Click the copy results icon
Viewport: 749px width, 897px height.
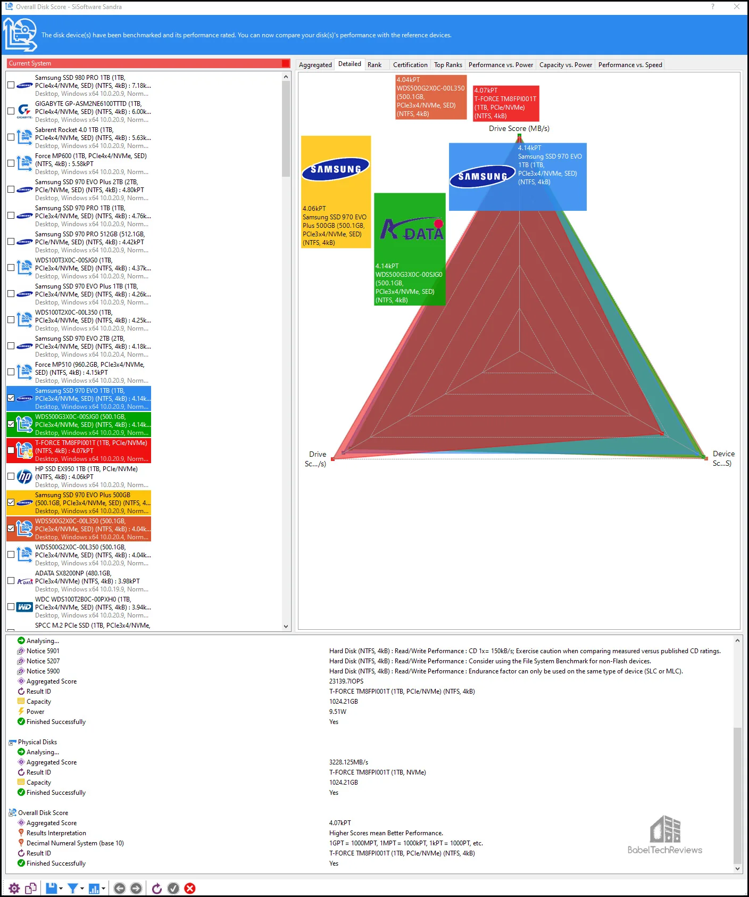[31, 888]
